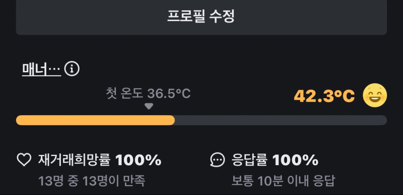Click the right tip of the orange bar fill
Image resolution: width=403 pixels, height=195 pixels.
pyautogui.click(x=172, y=120)
